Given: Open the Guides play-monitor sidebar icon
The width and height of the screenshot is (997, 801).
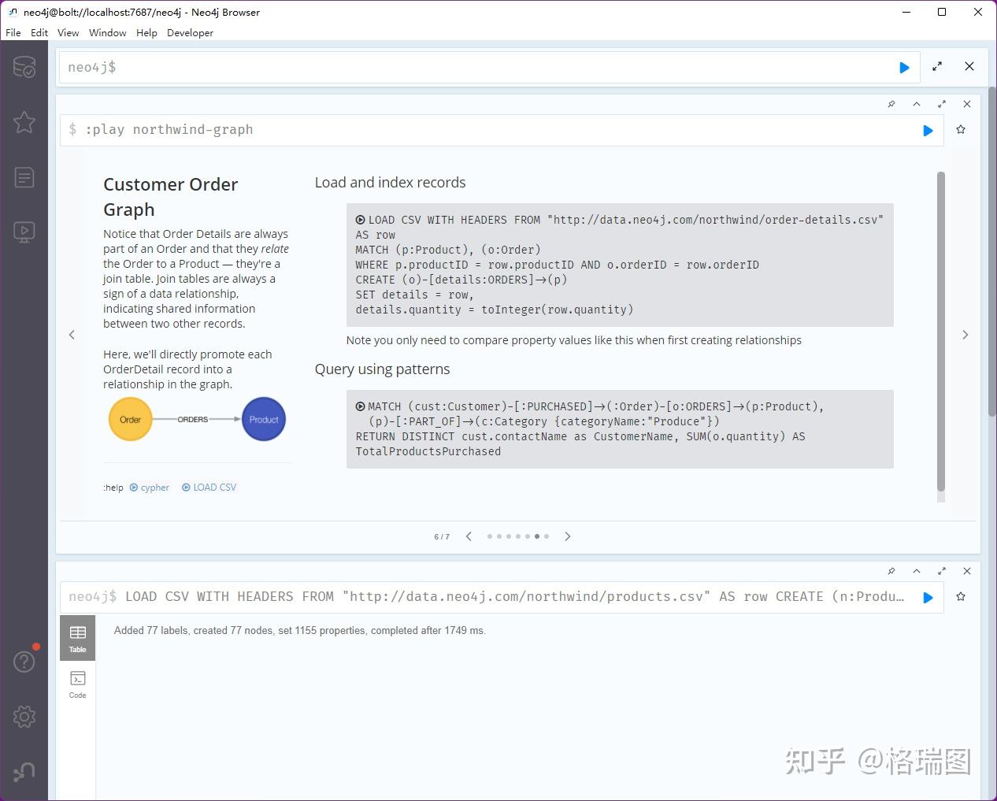Looking at the screenshot, I should pos(24,232).
